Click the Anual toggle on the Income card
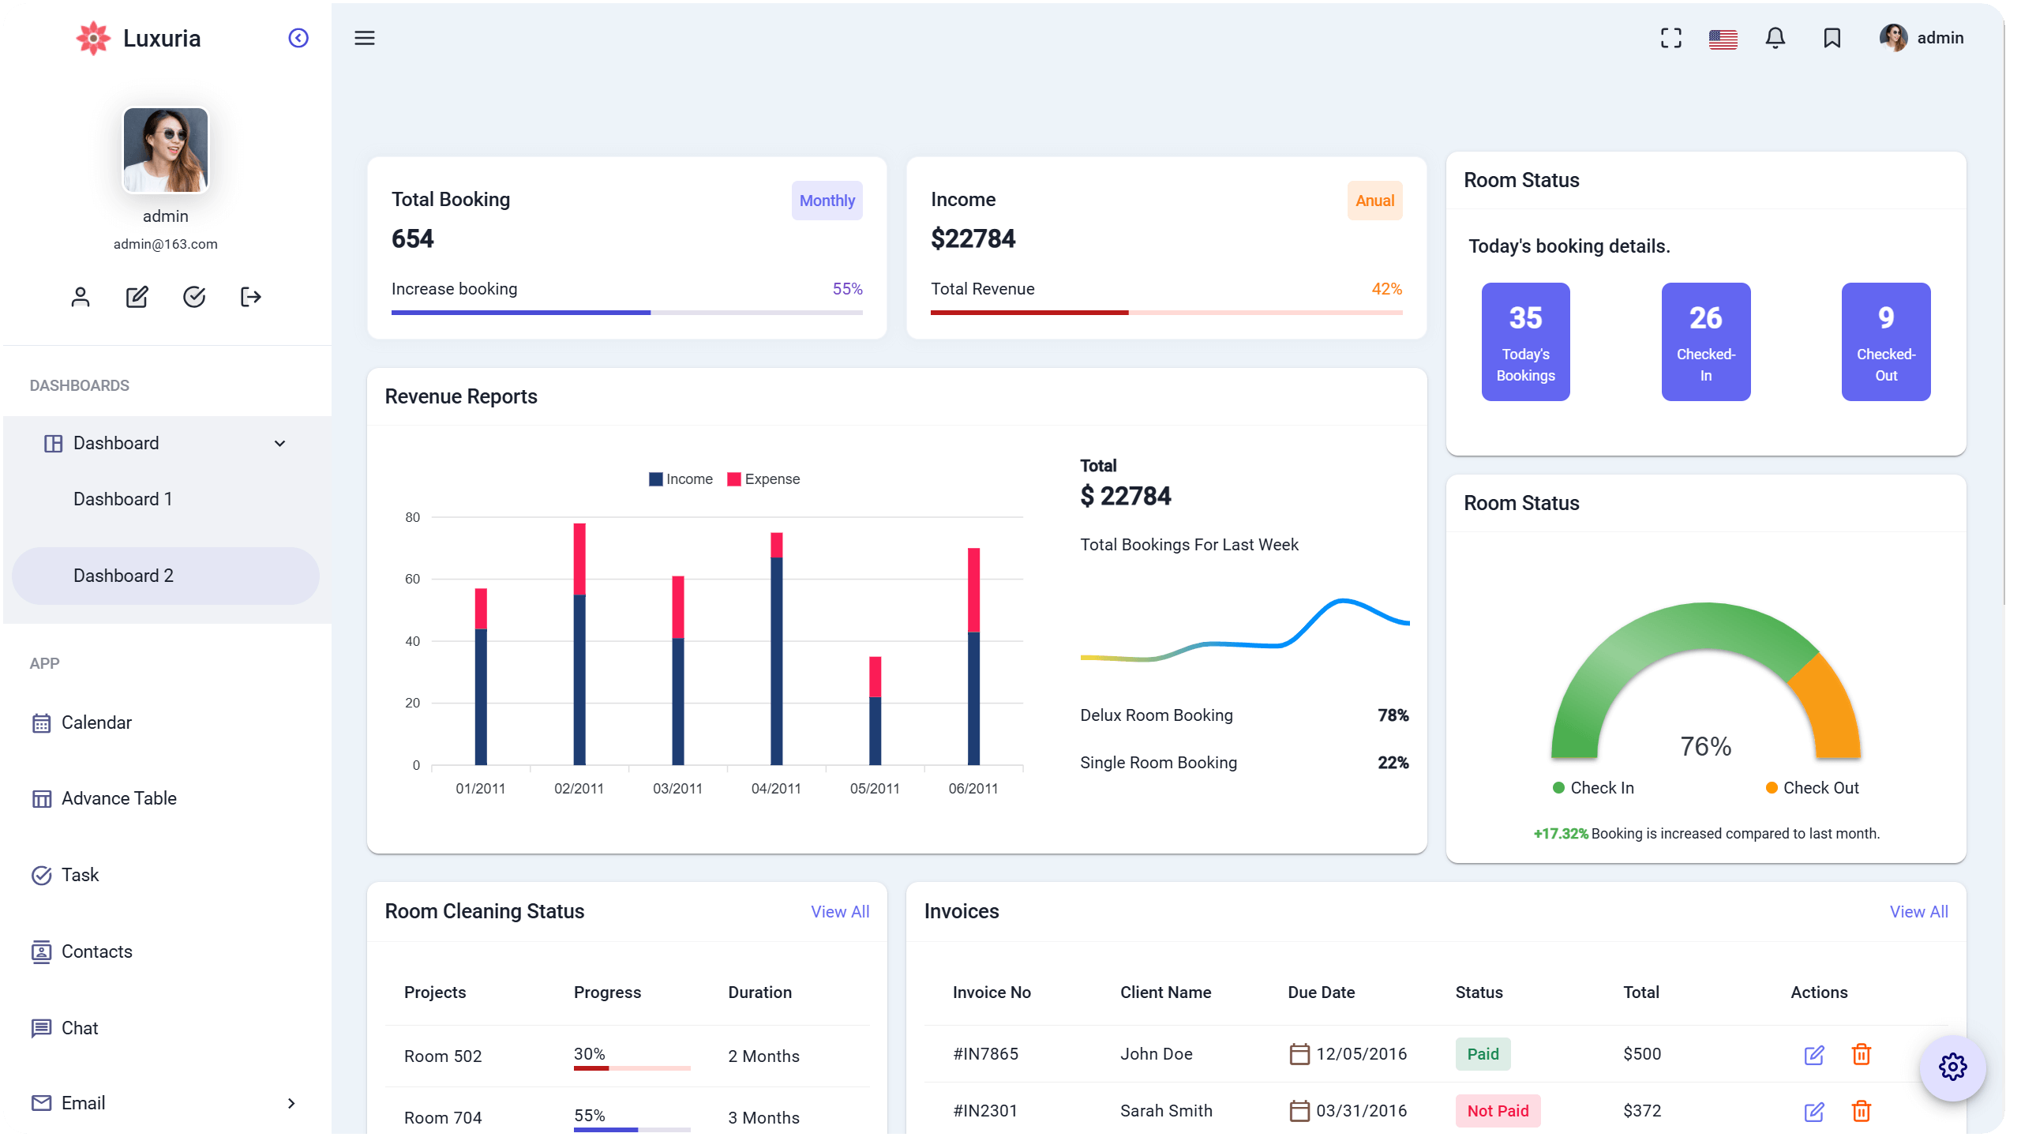2021x1137 pixels. click(x=1374, y=201)
